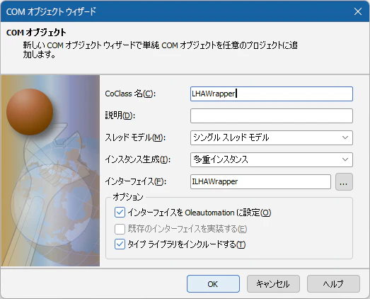Click the インスタンス生成(I) label
Image resolution: width=370 pixels, height=299 pixels.
click(x=137, y=160)
